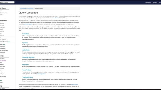Select Time Syntax in the sidebar
161x90 pixels.
pyautogui.click(x=2, y=74)
